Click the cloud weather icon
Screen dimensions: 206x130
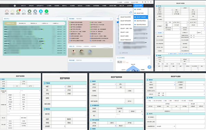pos(130,12)
